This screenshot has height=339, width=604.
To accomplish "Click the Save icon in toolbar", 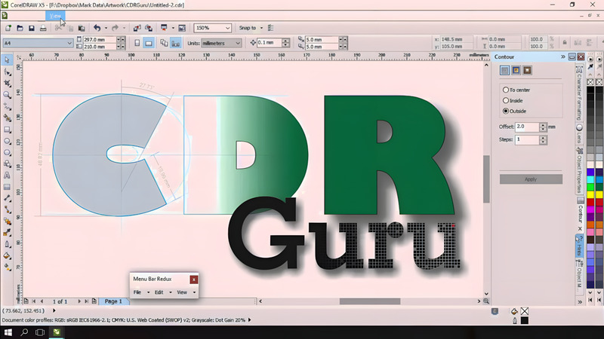I will 31,28.
